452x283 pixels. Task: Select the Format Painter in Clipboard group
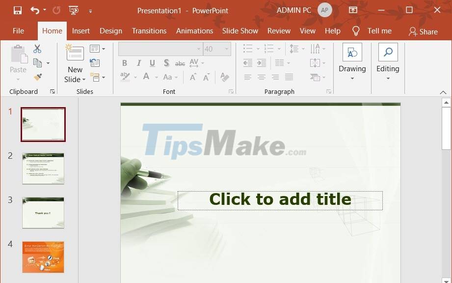37,77
